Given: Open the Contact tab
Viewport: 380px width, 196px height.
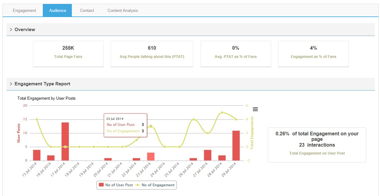Looking at the screenshot, I should click(87, 10).
